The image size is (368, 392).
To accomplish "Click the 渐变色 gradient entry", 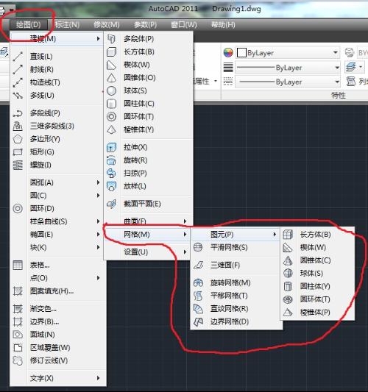I will [59, 309].
